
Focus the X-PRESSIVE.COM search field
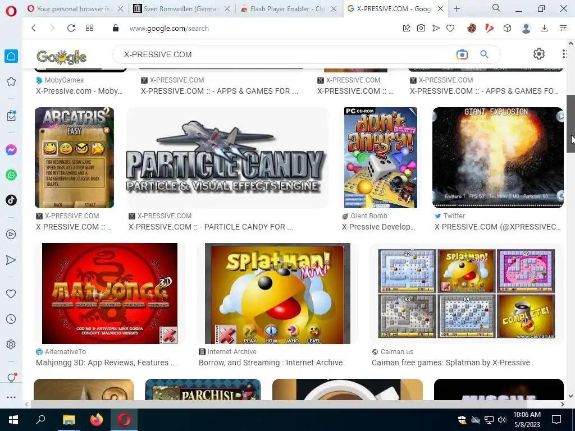click(286, 54)
